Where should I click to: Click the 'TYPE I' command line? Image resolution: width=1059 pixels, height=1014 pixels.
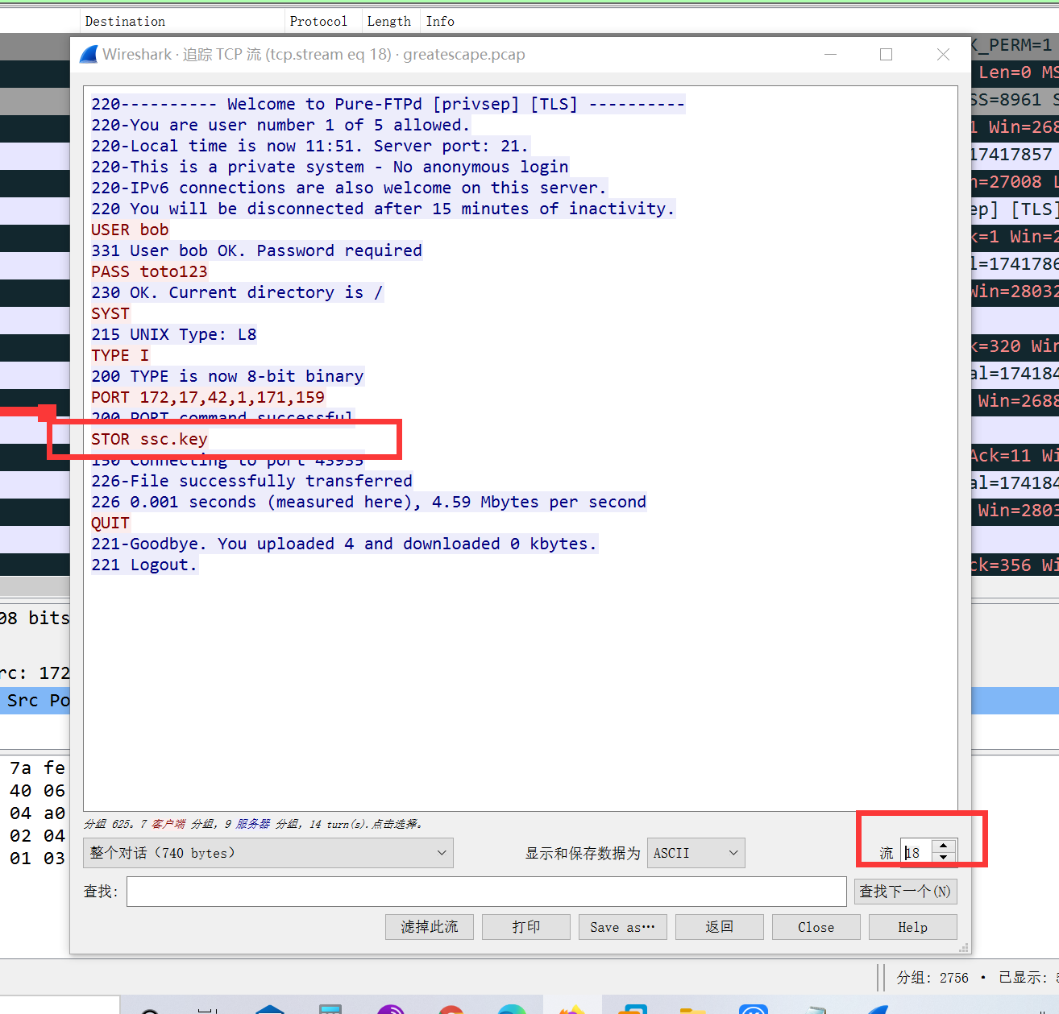click(x=120, y=355)
